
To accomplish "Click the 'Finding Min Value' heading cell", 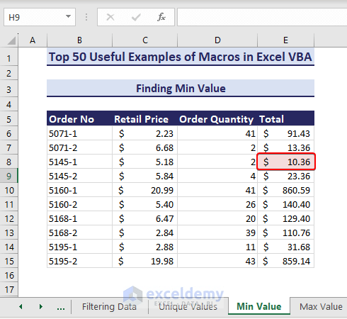I will point(181,89).
